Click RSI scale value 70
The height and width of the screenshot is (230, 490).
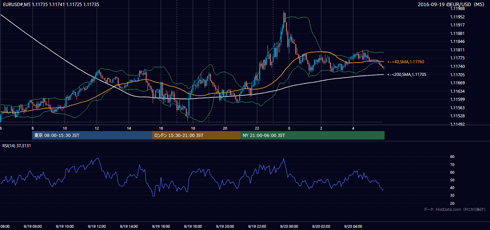coord(452,164)
